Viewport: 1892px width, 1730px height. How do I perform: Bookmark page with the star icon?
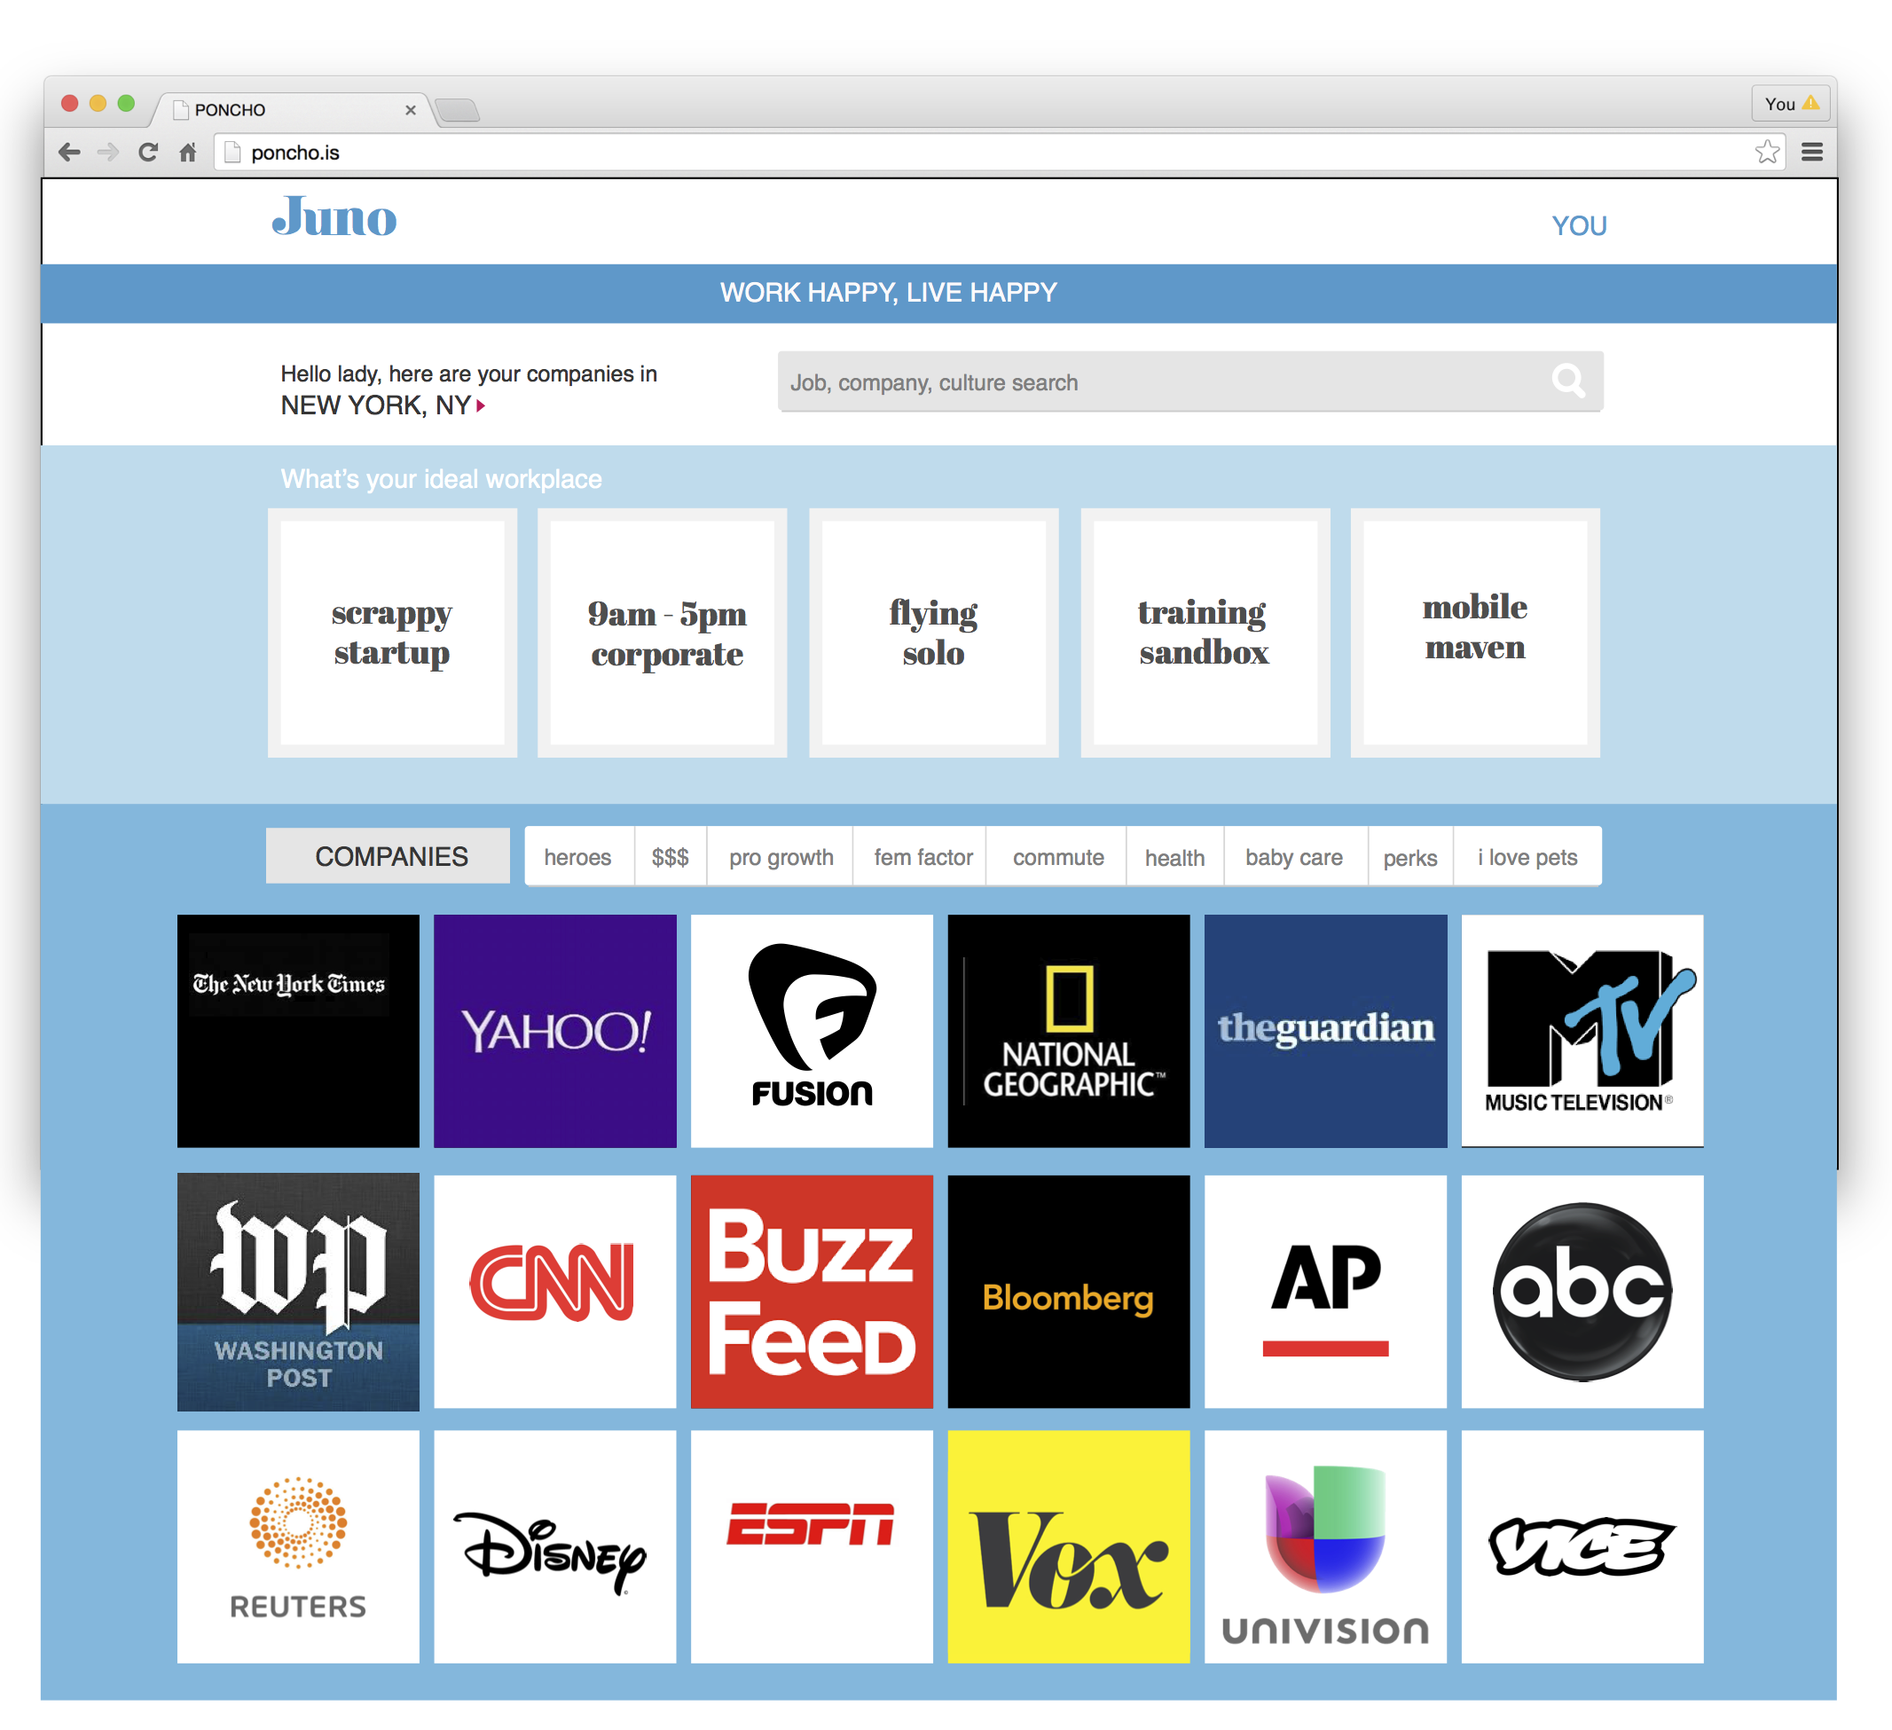1767,152
